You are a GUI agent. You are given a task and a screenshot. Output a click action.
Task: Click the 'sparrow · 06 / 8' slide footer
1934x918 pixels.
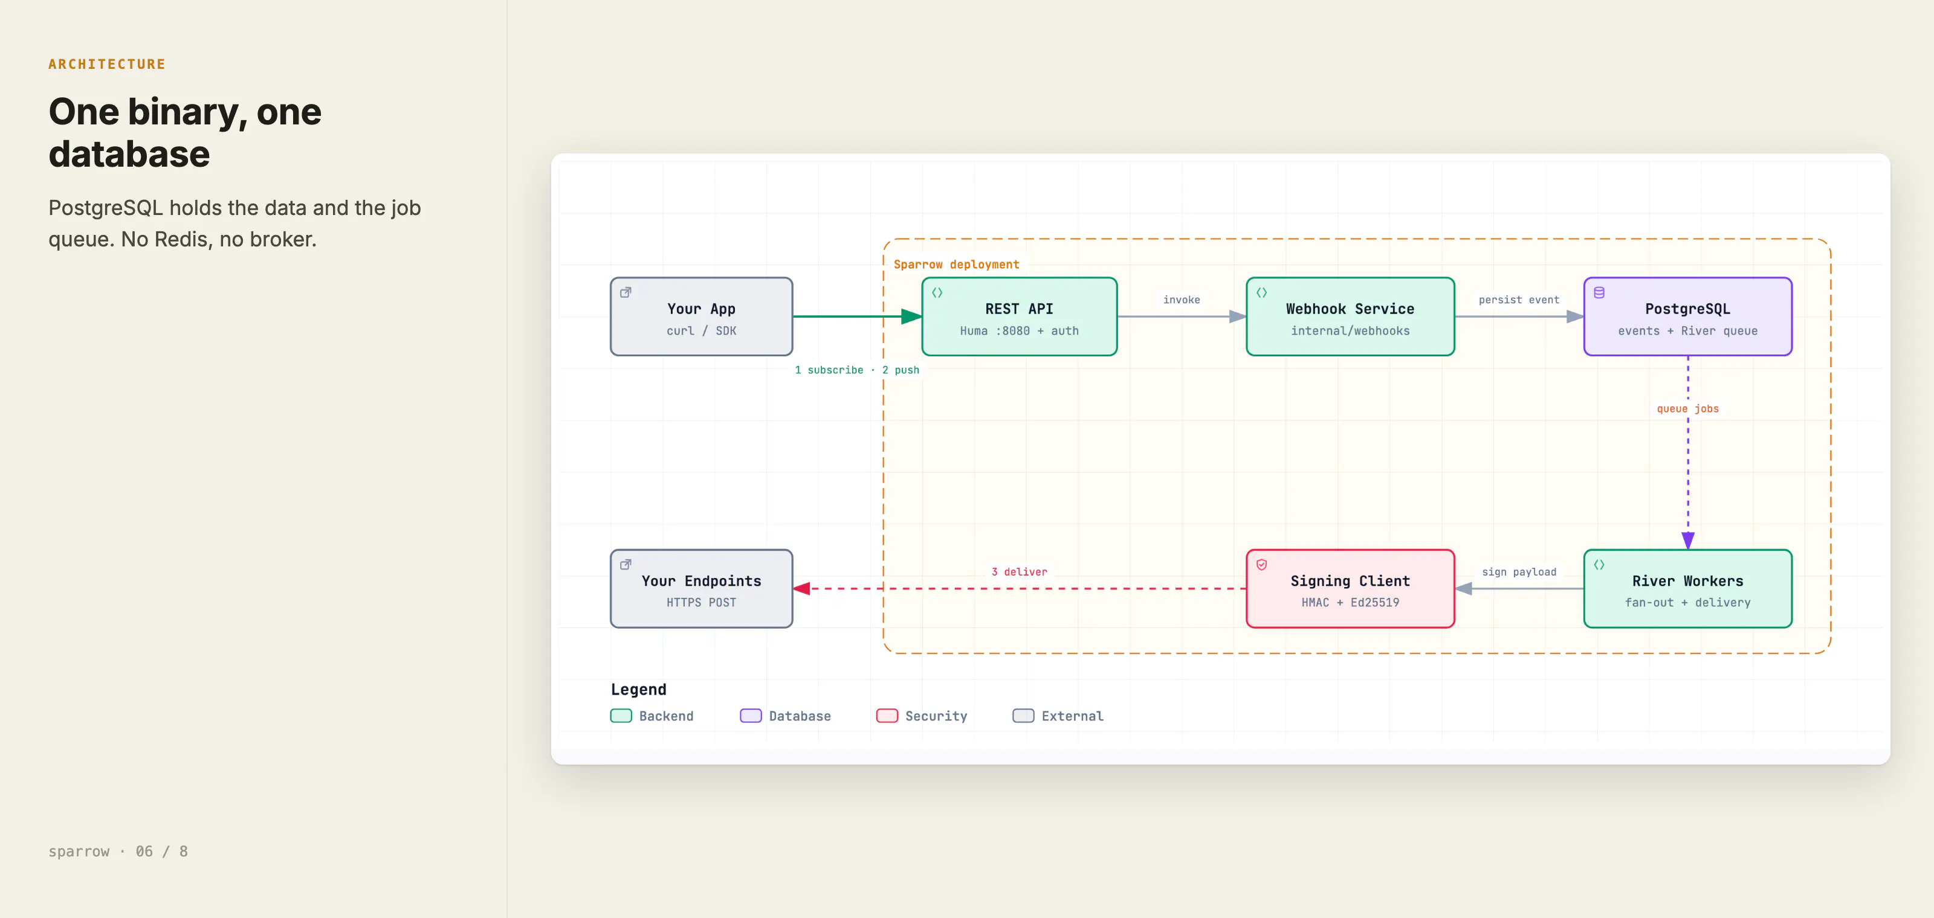[x=118, y=851]
